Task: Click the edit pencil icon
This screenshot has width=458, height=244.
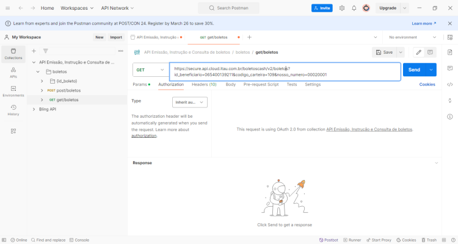Action: pos(418,52)
